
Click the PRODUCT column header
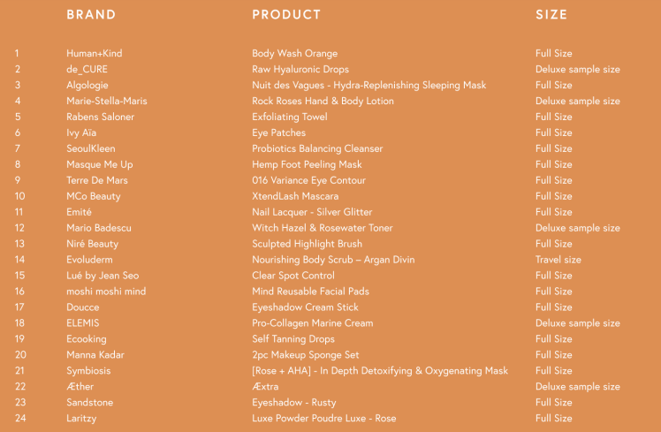pos(286,14)
